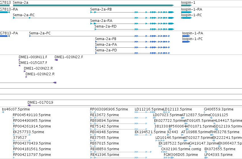Viewport: 242px width, 159px height.
Task: Pick the BP560064 EST label
Action: pos(177,126)
